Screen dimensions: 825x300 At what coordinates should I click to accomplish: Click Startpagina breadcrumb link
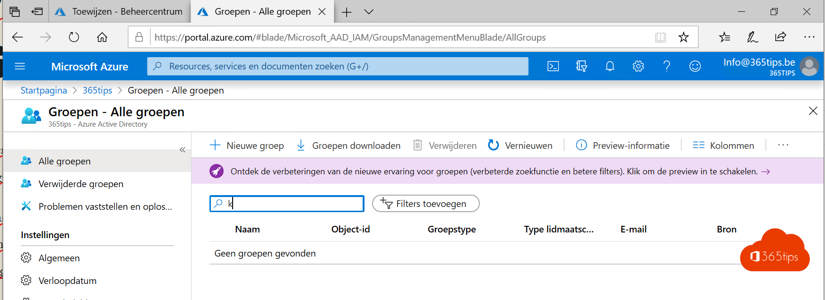tap(44, 90)
